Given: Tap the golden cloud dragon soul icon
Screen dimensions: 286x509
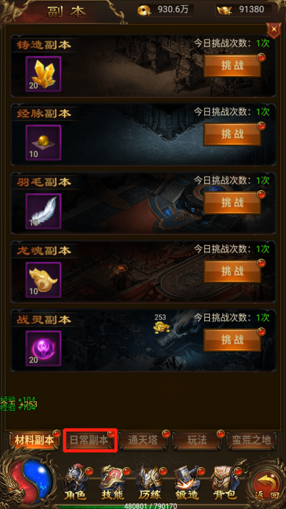Looking at the screenshot, I should pyautogui.click(x=43, y=279).
